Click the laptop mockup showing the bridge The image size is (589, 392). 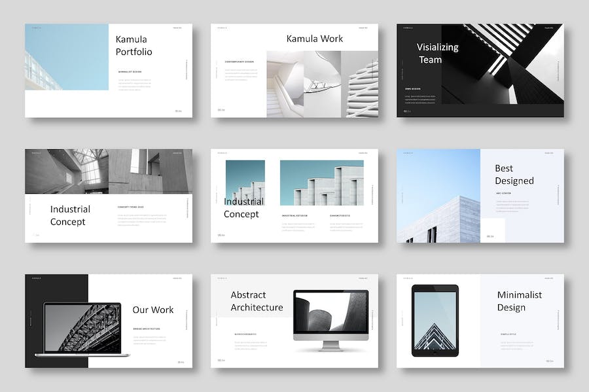point(82,329)
